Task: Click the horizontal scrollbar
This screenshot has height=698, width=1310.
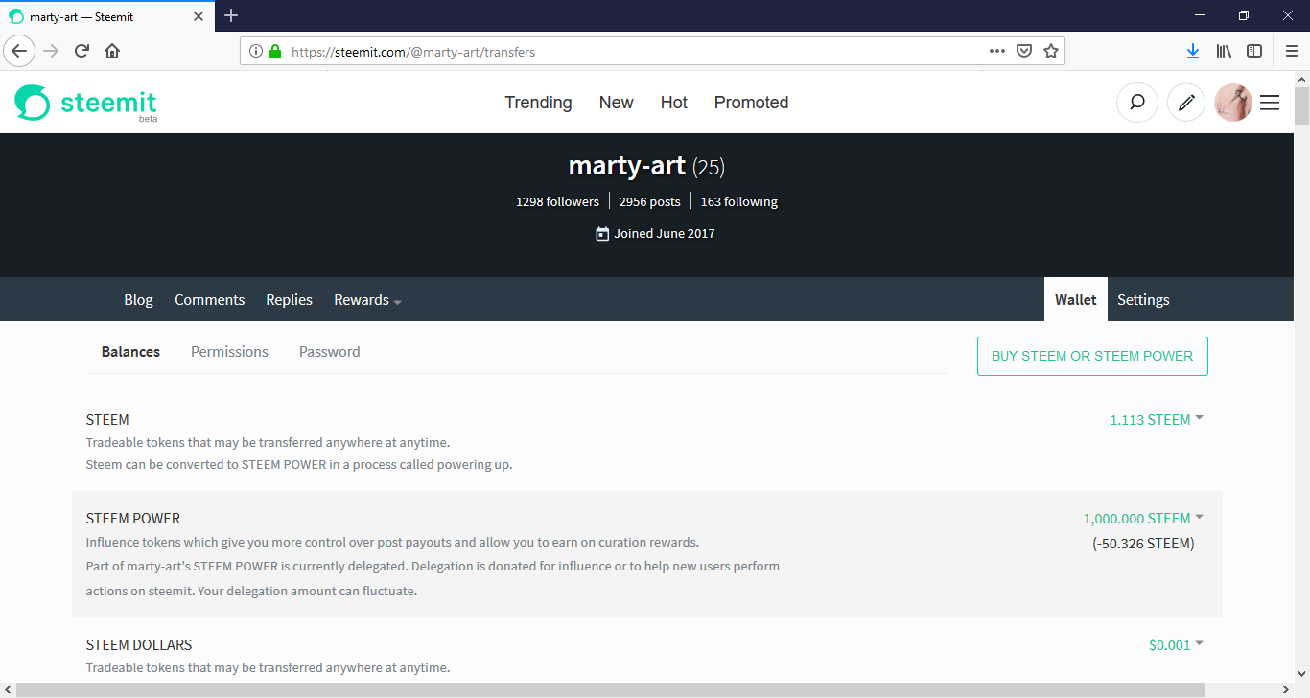Action: tap(610, 689)
